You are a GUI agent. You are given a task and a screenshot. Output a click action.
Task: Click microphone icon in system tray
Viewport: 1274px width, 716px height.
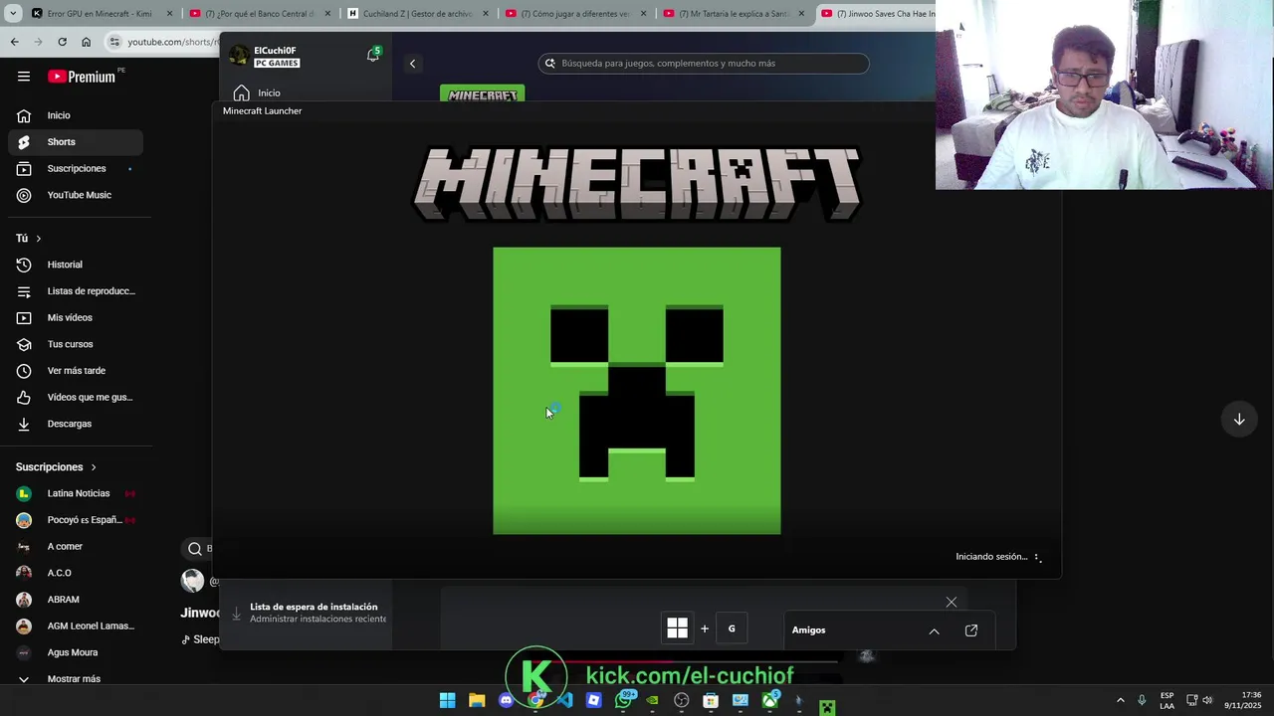click(x=1142, y=700)
